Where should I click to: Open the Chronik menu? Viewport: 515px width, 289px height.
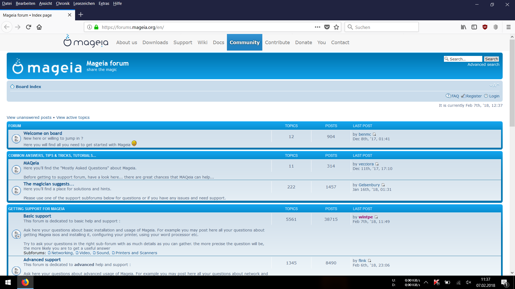click(x=62, y=3)
